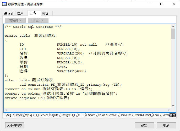Click the vertical scrollbar down arrow
180x131 pixels.
click(x=173, y=106)
